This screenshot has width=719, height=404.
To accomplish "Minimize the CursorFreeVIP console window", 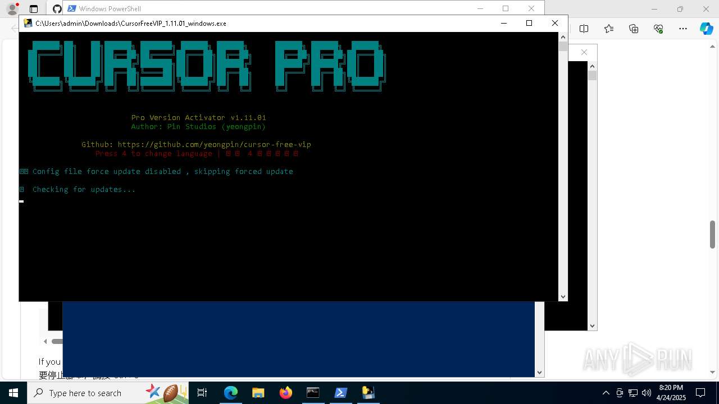I will tap(503, 23).
